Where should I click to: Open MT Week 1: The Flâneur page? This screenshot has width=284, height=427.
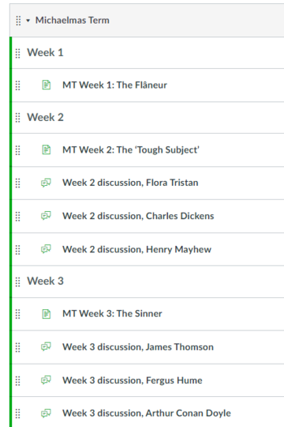click(x=114, y=85)
